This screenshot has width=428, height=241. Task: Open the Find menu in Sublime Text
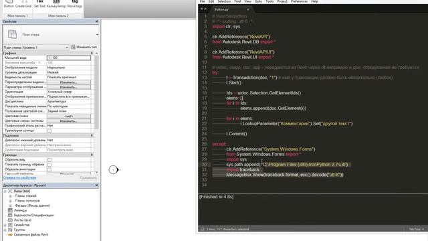pyautogui.click(x=237, y=1)
